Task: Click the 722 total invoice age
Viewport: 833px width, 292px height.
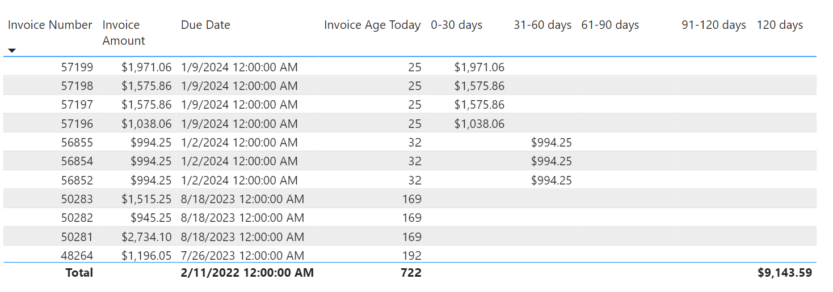Action: (x=410, y=273)
